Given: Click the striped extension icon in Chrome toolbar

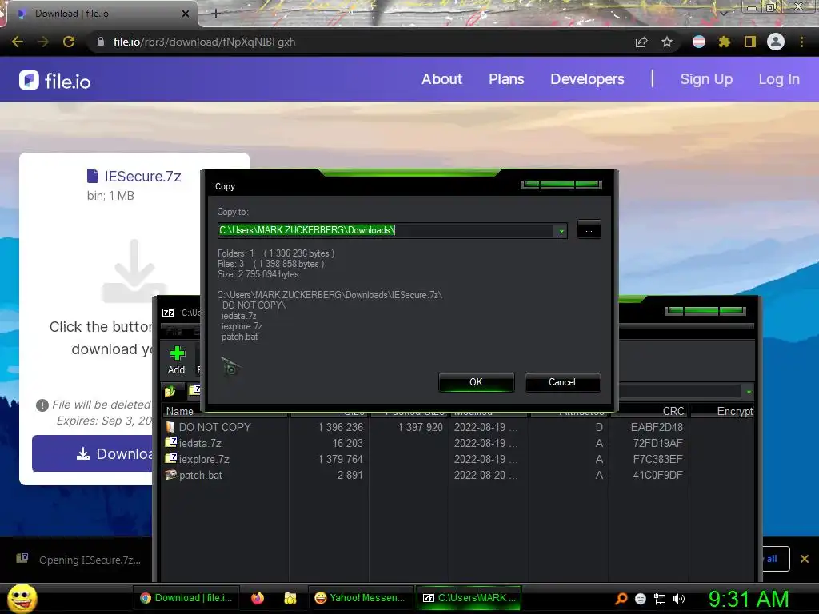Looking at the screenshot, I should click(699, 42).
